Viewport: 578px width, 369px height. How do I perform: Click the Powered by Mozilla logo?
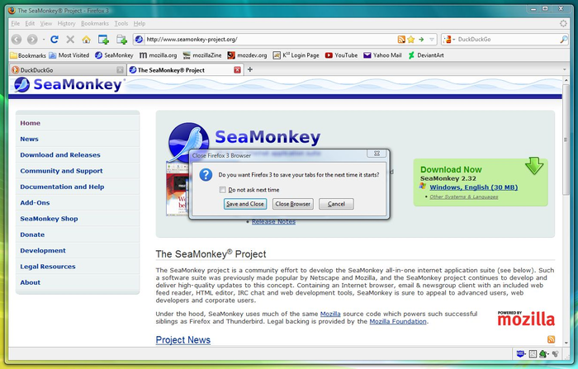click(526, 319)
